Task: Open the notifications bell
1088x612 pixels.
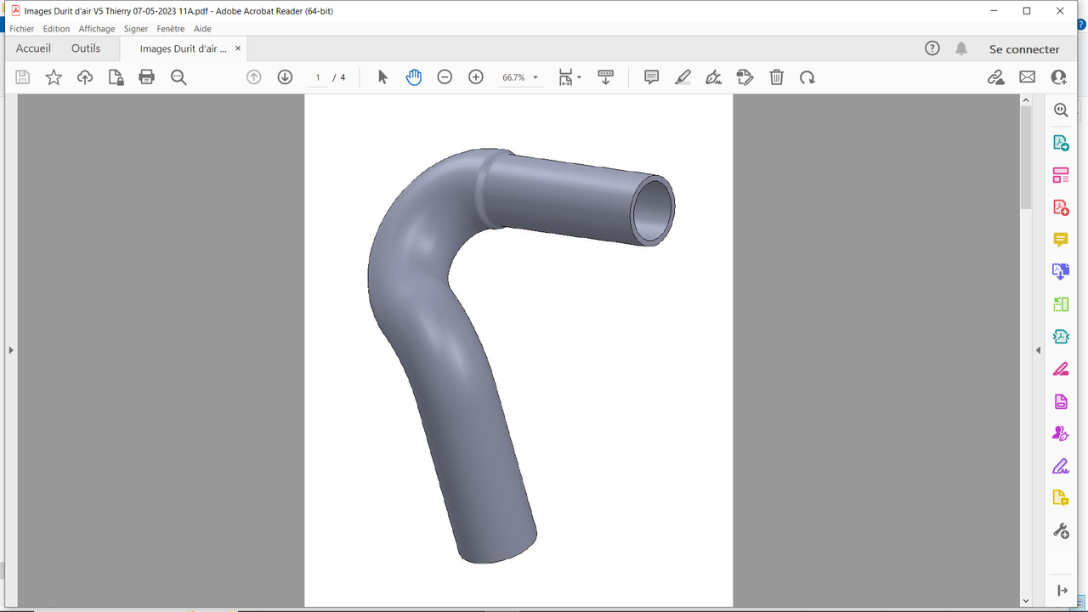Action: point(961,48)
